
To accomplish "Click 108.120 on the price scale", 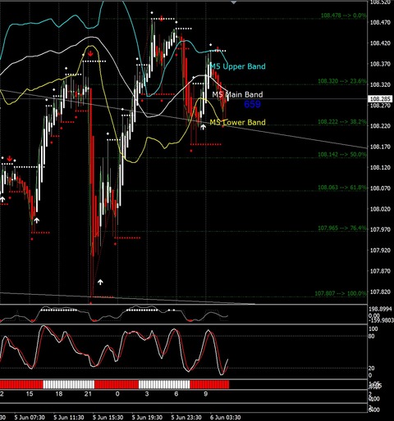I will tap(380, 167).
